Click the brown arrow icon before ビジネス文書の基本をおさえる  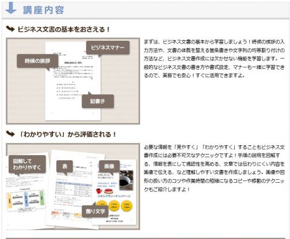point(10,29)
